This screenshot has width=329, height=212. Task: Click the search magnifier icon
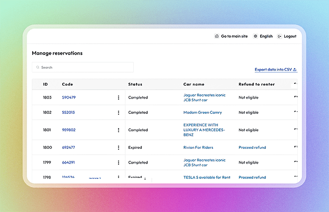(38, 67)
